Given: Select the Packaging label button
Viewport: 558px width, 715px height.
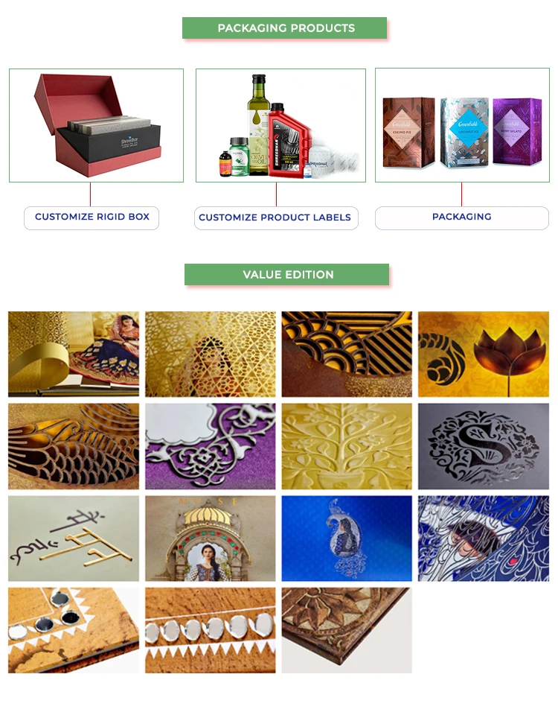Looking at the screenshot, I should click(x=462, y=218).
